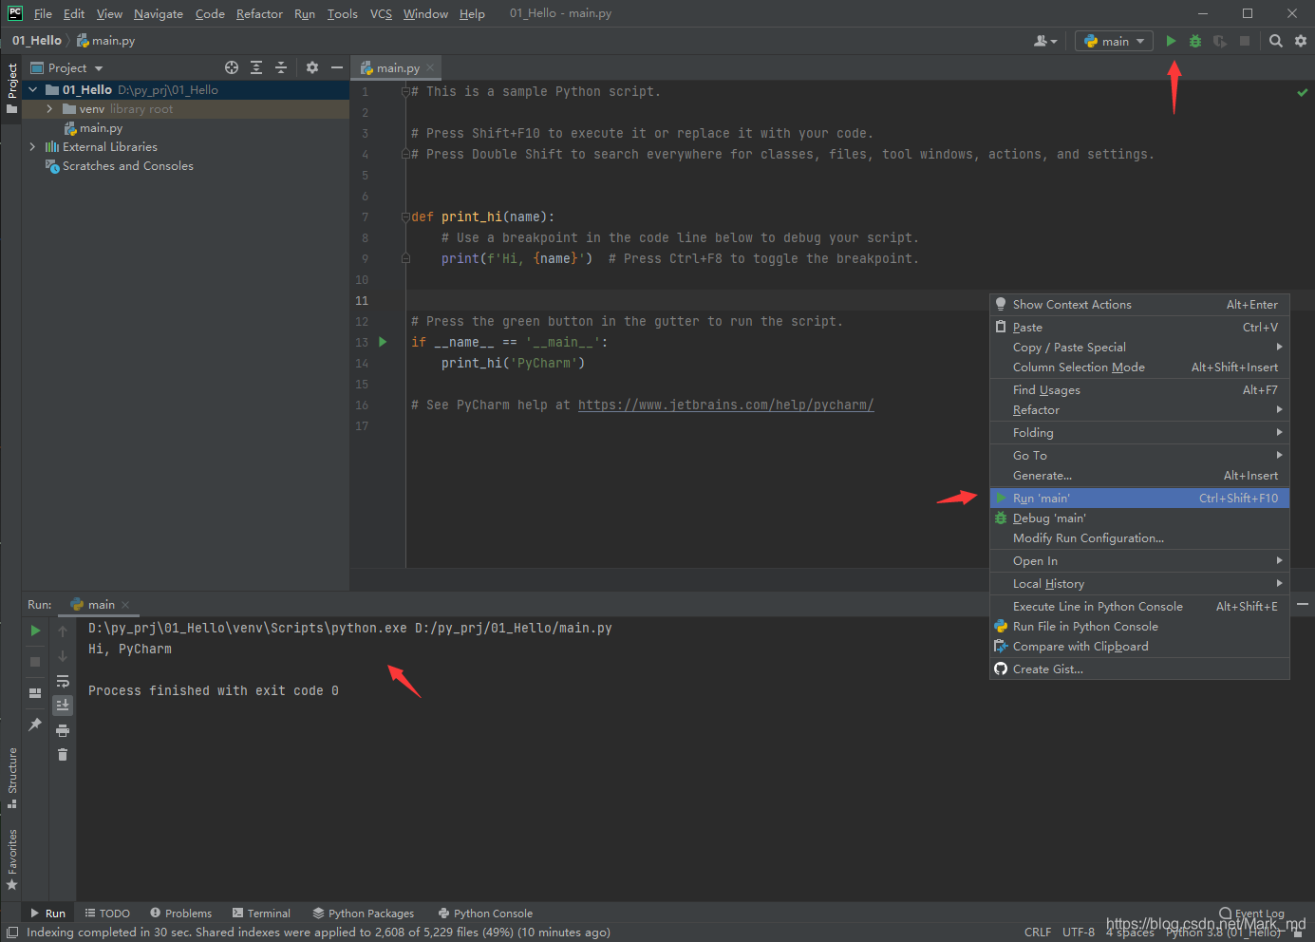The image size is (1315, 942).
Task: Toggle scroll to end in Run console
Action: click(x=63, y=705)
